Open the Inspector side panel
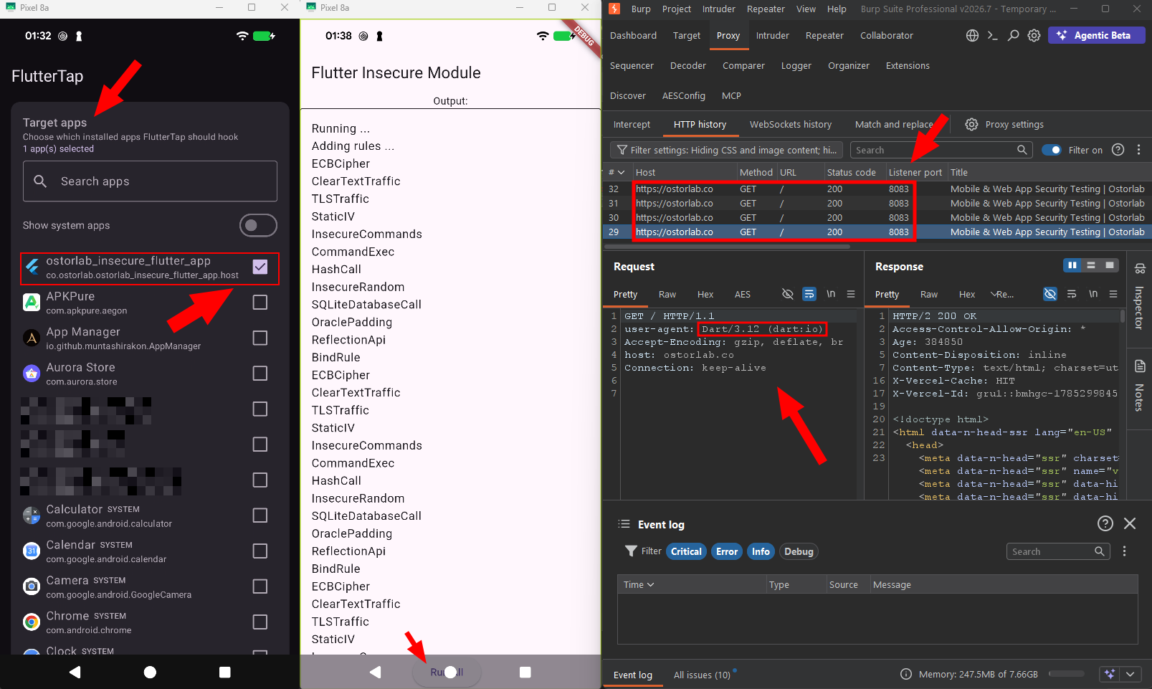 point(1139,298)
